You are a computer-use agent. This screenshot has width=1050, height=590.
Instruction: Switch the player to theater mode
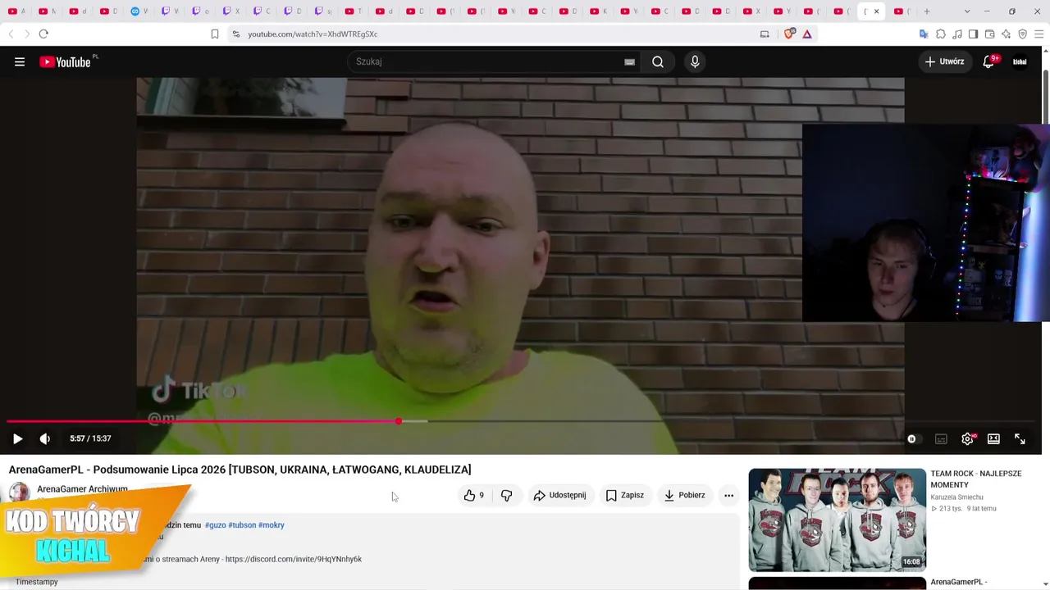coord(993,438)
